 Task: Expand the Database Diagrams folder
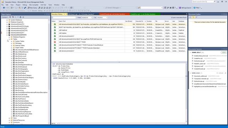9,37
